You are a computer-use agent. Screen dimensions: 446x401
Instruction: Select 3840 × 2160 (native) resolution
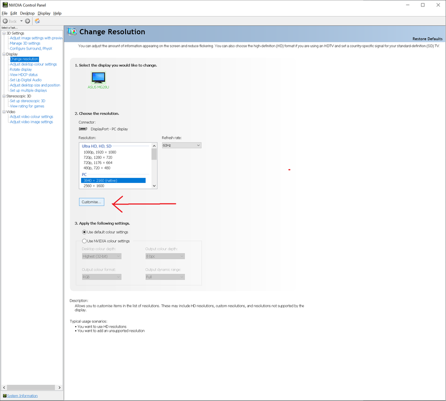point(113,180)
